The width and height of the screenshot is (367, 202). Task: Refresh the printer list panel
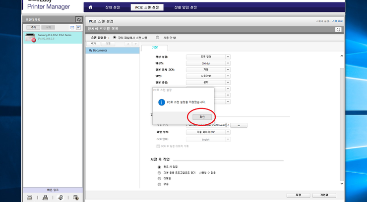79,20
